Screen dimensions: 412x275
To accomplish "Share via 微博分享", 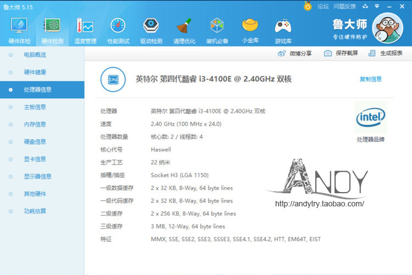I will tap(294, 53).
